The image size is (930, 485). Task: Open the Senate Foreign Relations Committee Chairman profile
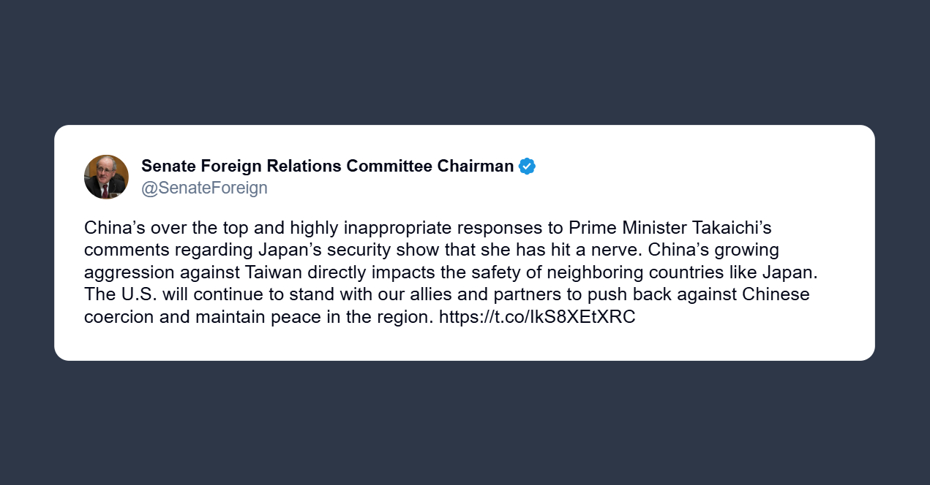[x=327, y=167]
